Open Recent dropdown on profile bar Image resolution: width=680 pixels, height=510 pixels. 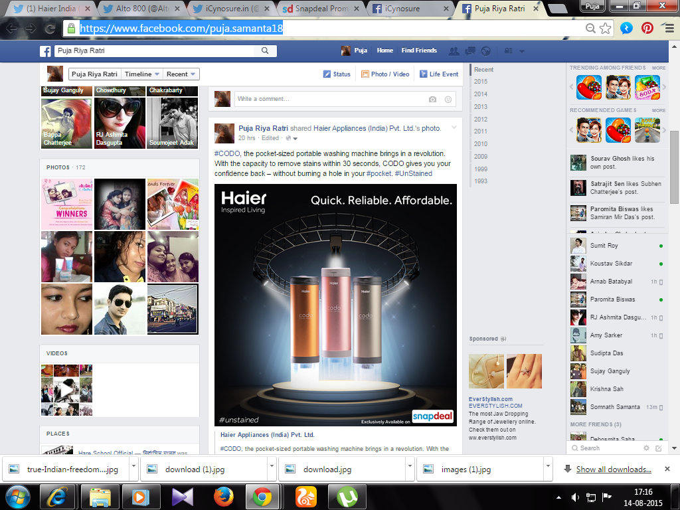[181, 74]
